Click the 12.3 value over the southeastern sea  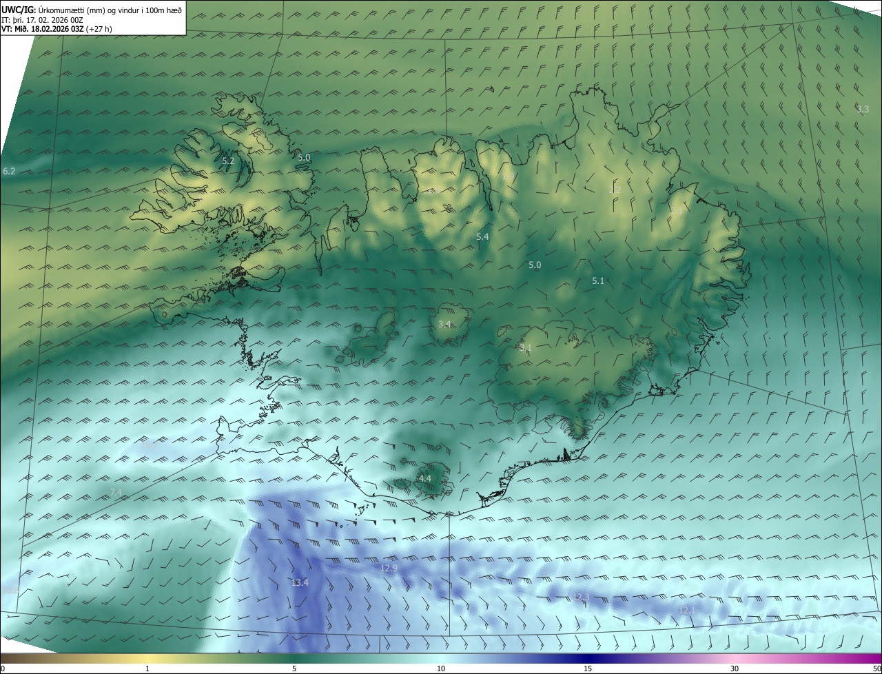point(581,597)
